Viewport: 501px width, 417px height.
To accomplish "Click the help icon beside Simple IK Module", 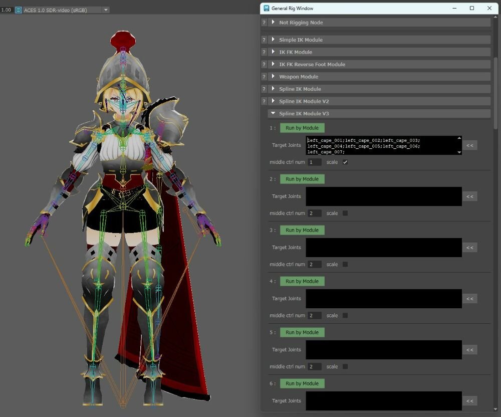I will (264, 40).
